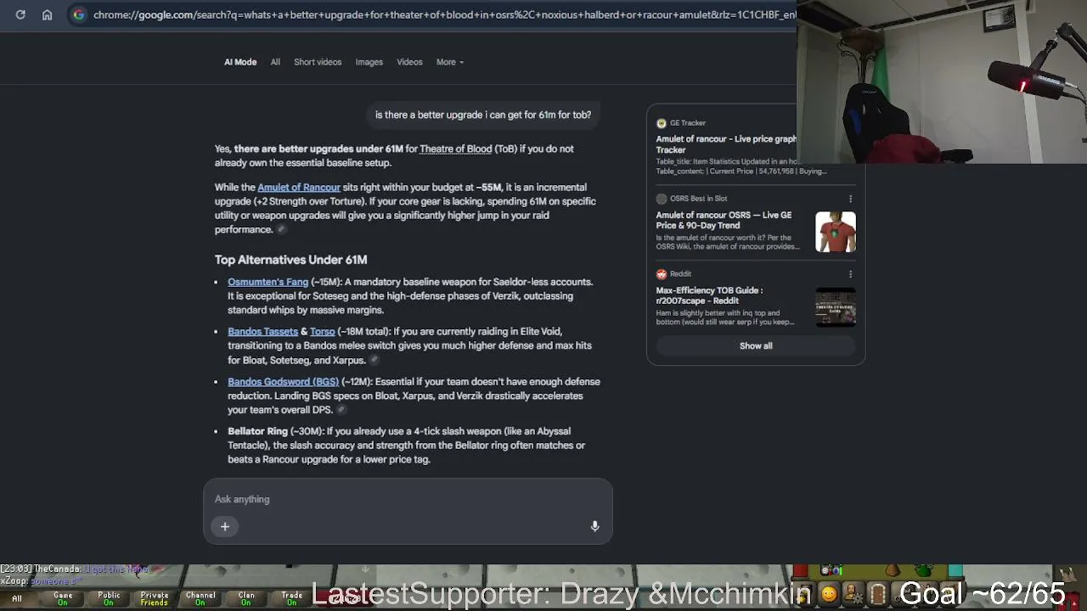Select the All chat filter in game

(x=17, y=598)
